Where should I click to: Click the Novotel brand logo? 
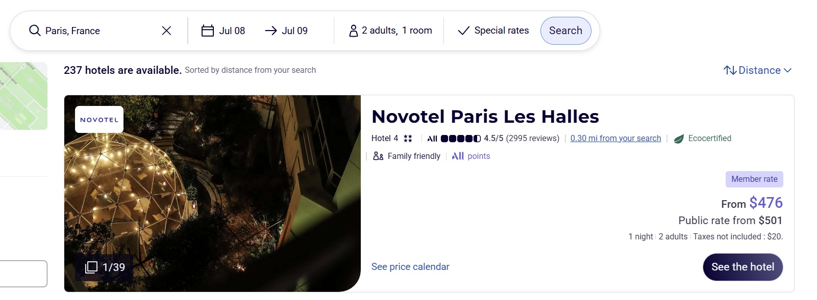tap(99, 120)
